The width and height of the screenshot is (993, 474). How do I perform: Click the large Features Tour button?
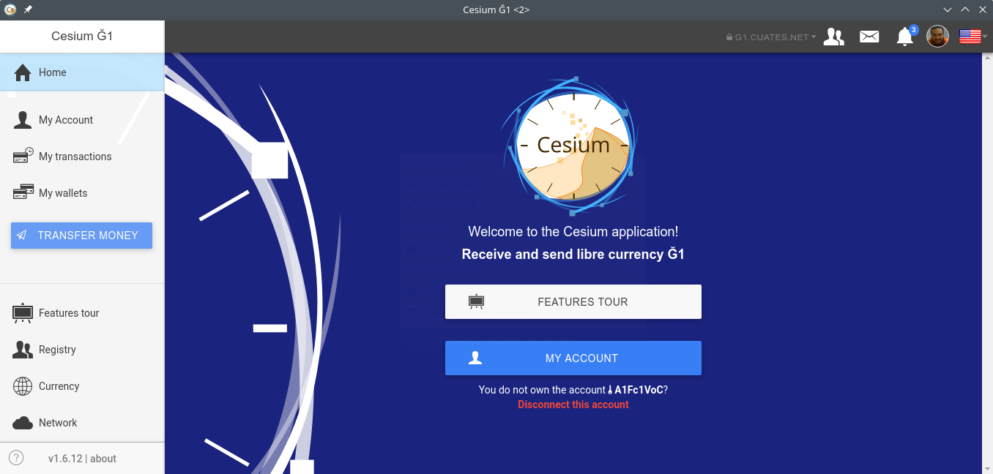point(573,301)
